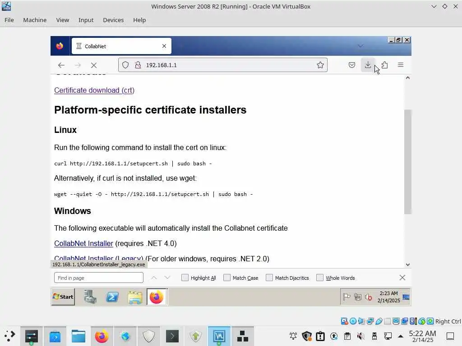Close the CollabNet tab
Image resolution: width=462 pixels, height=346 pixels.
(164, 46)
